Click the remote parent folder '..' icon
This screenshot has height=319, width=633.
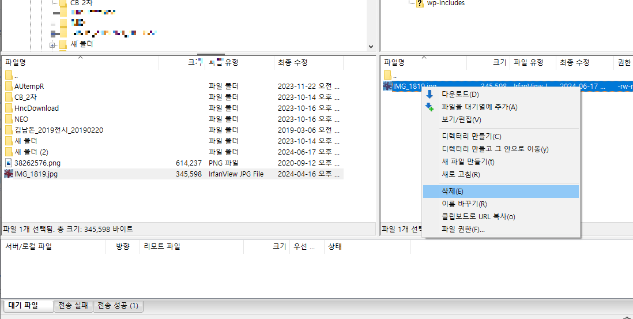click(387, 75)
